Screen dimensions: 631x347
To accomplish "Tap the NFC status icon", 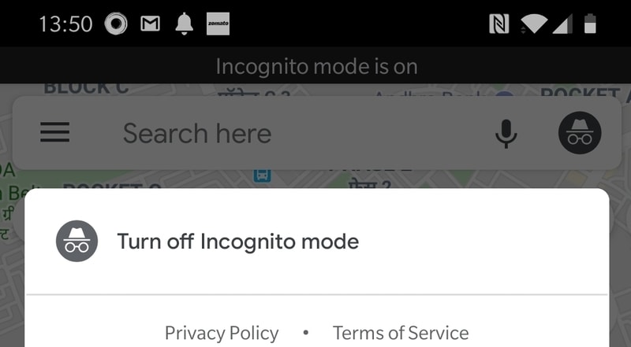I will pyautogui.click(x=498, y=24).
